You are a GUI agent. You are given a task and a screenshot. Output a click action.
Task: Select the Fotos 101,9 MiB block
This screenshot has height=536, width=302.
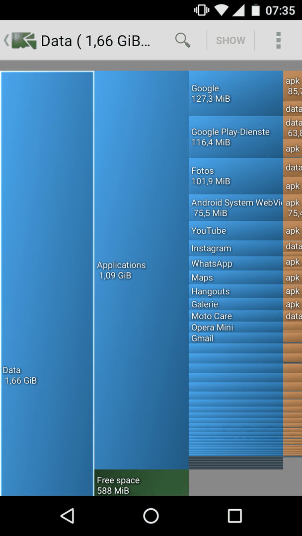pos(235,176)
